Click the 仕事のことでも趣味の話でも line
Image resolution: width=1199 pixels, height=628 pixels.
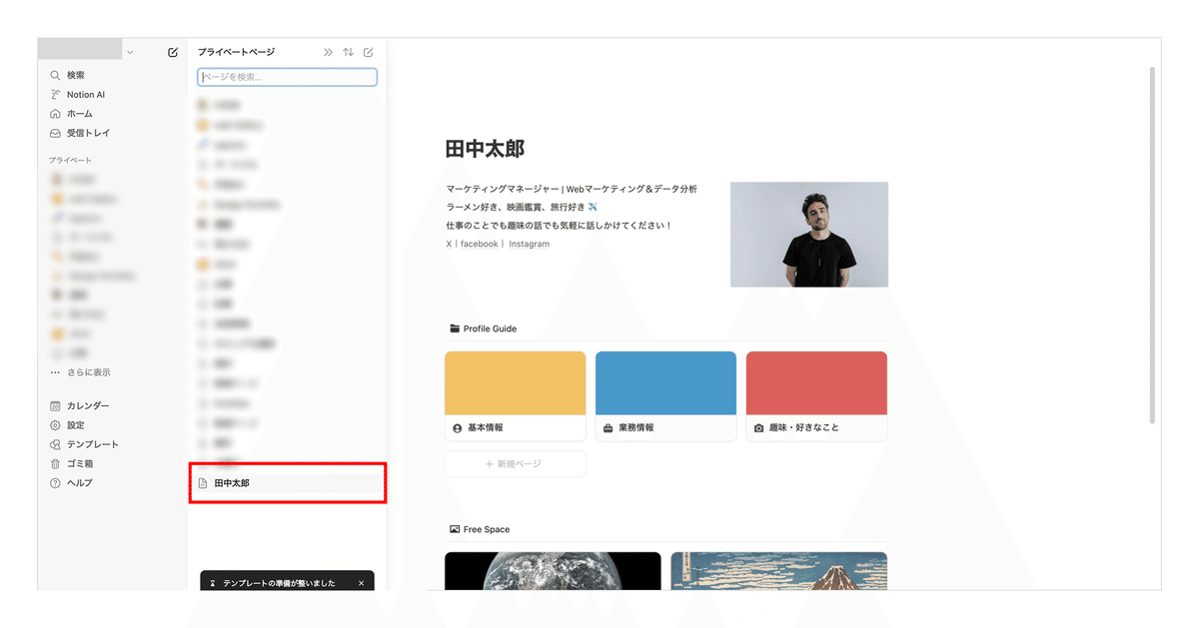(x=559, y=226)
